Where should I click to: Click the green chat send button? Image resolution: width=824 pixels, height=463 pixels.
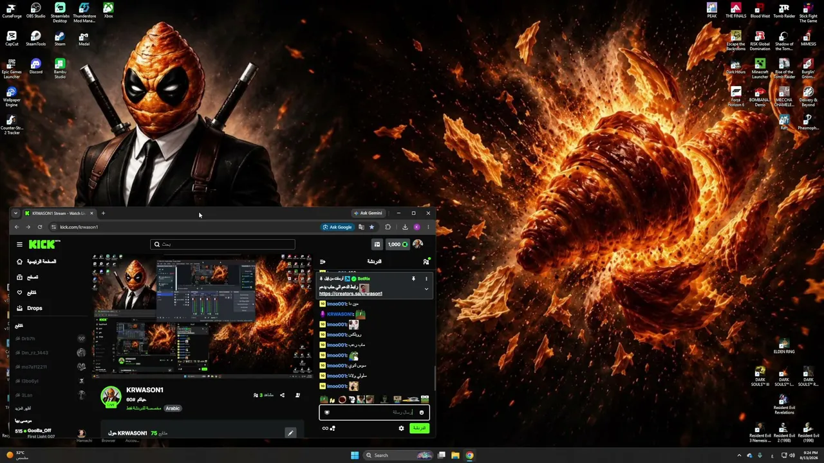point(419,428)
